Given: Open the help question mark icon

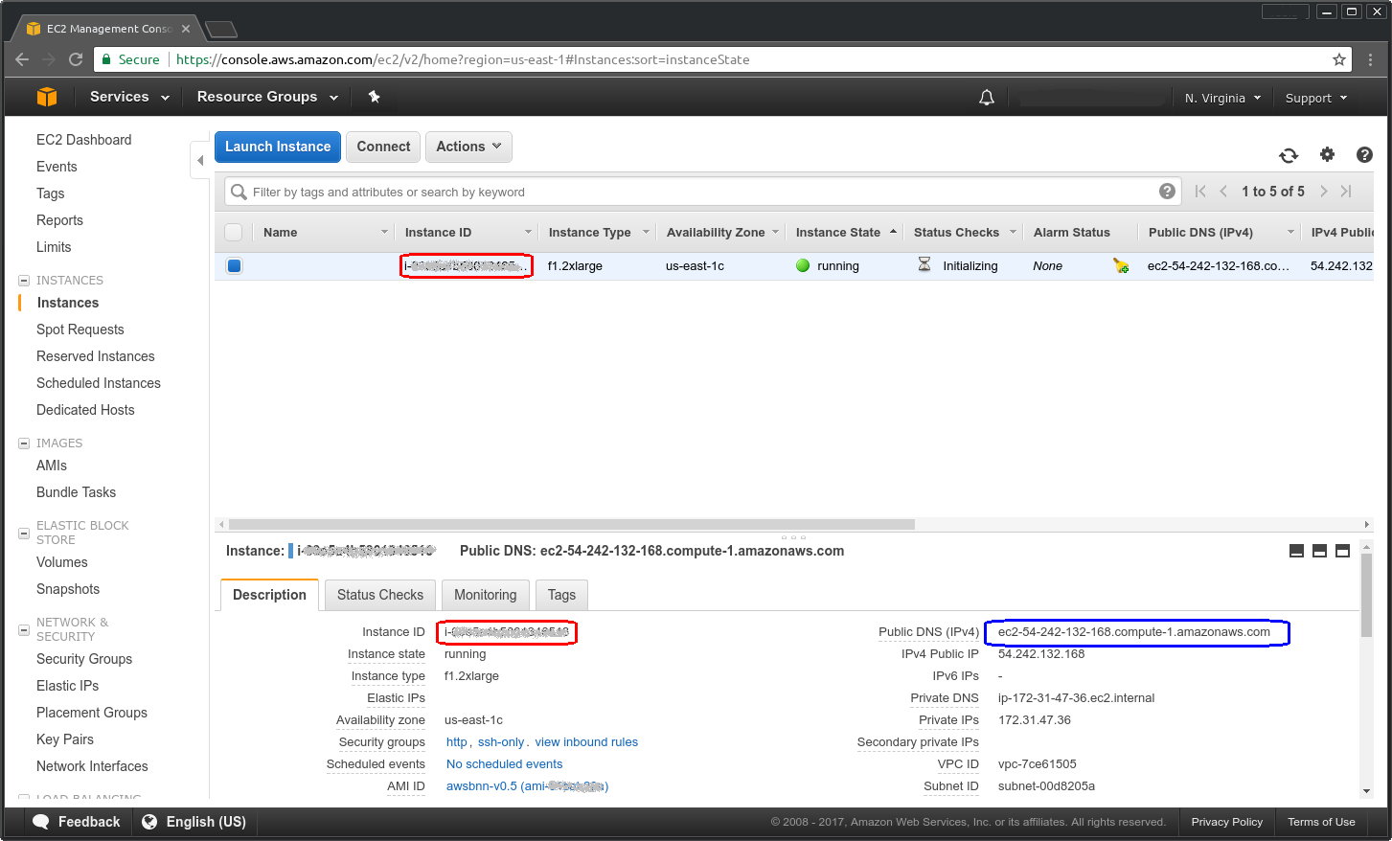Looking at the screenshot, I should (1364, 154).
